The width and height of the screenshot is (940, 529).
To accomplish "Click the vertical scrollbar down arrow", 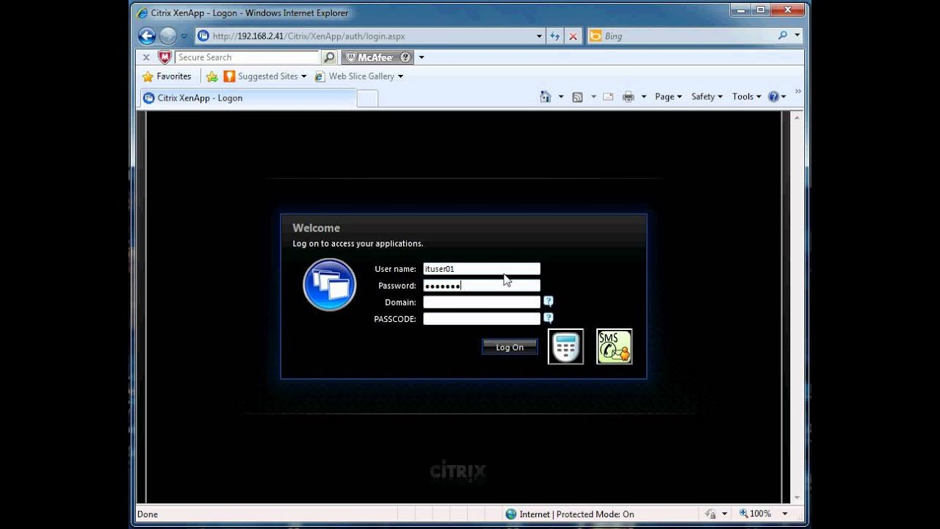I will pyautogui.click(x=797, y=497).
